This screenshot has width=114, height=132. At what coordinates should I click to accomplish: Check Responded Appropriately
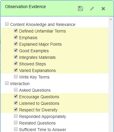pyautogui.click(x=16, y=116)
